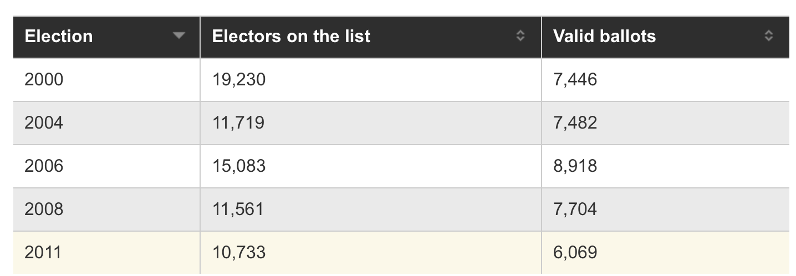Click the valid ballots value 7,446

click(575, 80)
